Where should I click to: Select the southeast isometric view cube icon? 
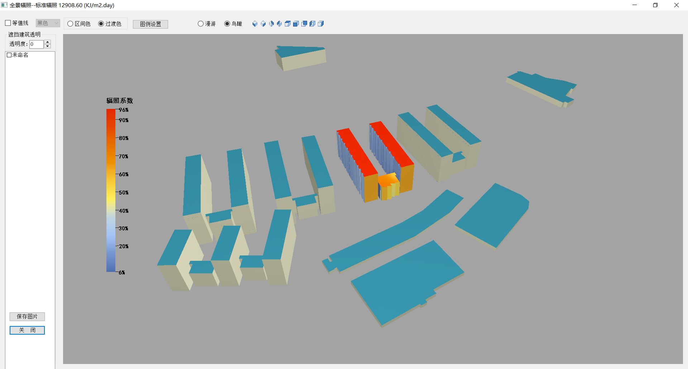point(263,24)
